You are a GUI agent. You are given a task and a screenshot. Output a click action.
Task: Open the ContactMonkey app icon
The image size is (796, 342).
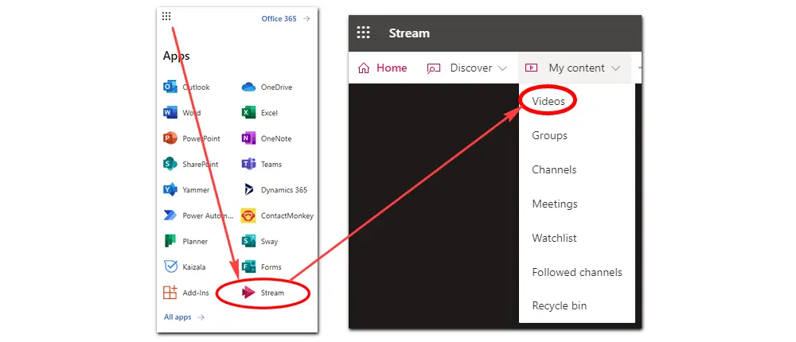(x=248, y=216)
